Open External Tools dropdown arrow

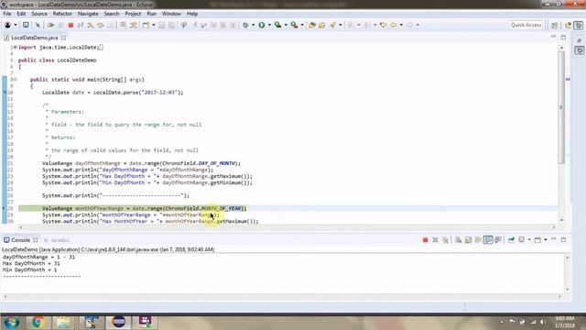tap(302, 25)
